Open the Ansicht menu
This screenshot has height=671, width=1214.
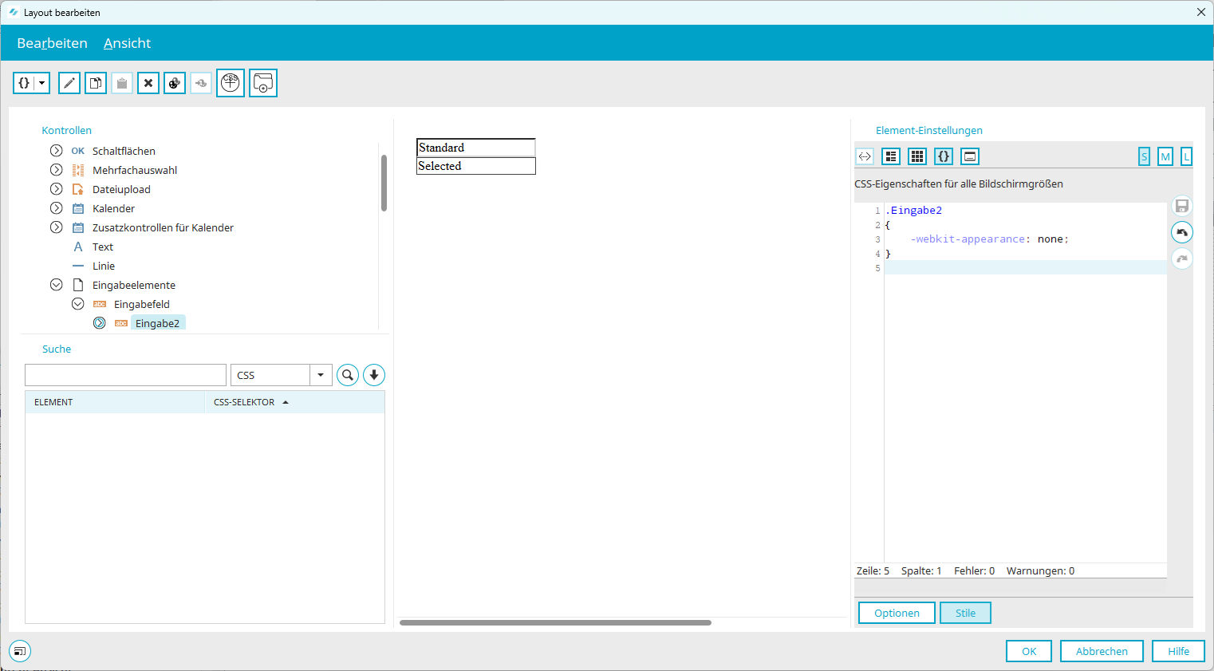click(128, 43)
